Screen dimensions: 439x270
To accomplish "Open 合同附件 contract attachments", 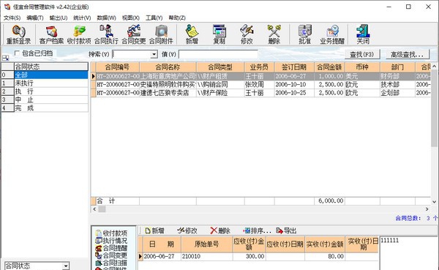I will [x=161, y=34].
